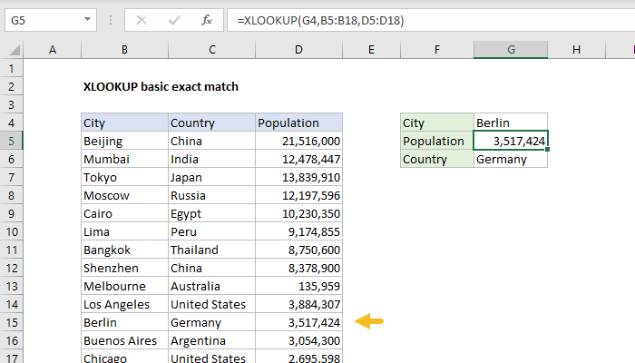Click the yellow arrow pointing to row 15
Viewport: 635px width, 363px height.
pyautogui.click(x=369, y=321)
